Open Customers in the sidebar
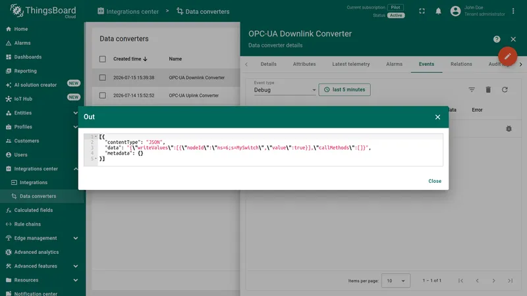 [26, 141]
